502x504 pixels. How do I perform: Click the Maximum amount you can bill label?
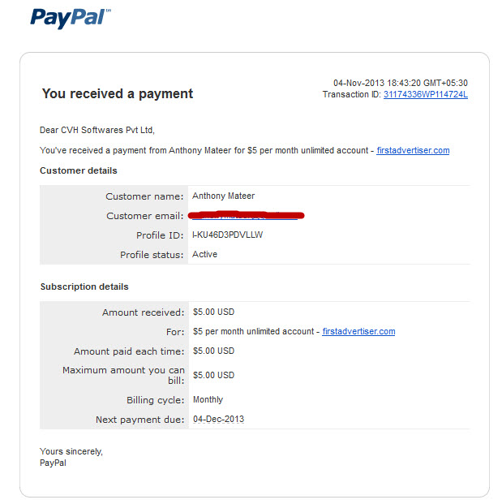[x=123, y=375]
